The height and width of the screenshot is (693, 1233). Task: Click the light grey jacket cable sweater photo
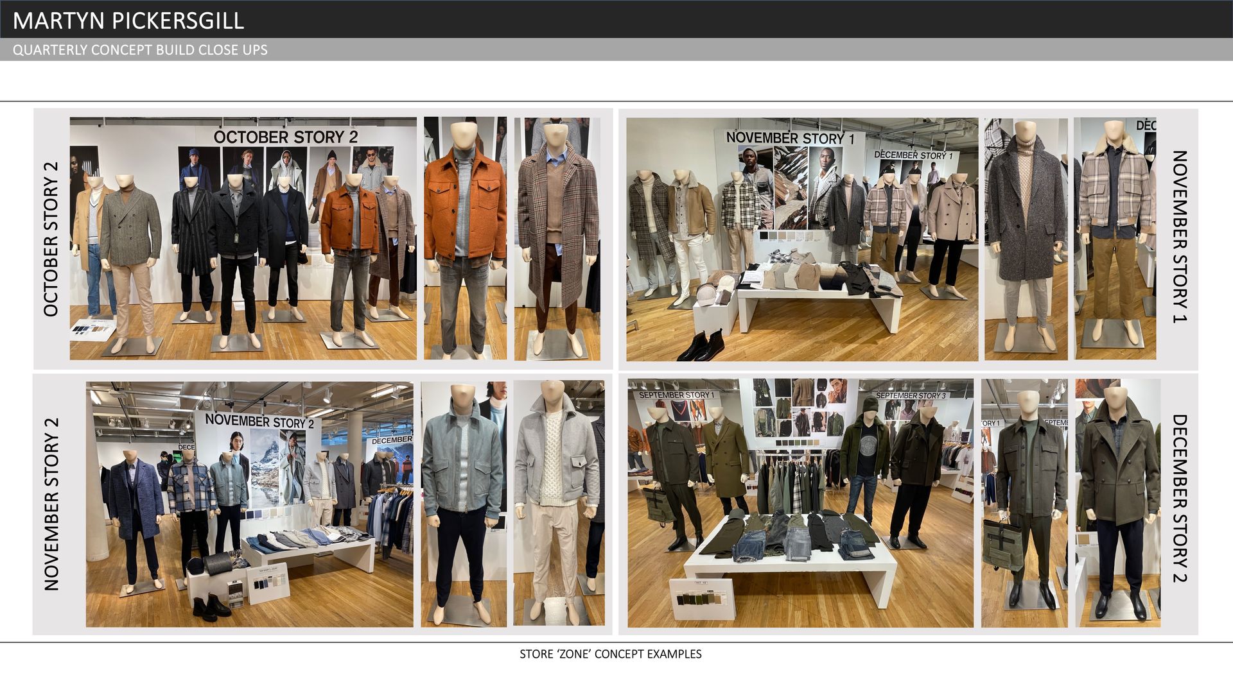(559, 504)
